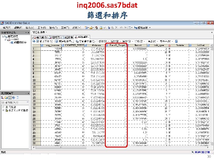Screen dimensions: 214x160
Task: Select row header 28 in the data grid
Action: point(36,143)
